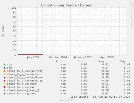Click stead-fw-a-vg/var min value 0.22
The image size is (134, 103).
84,87
